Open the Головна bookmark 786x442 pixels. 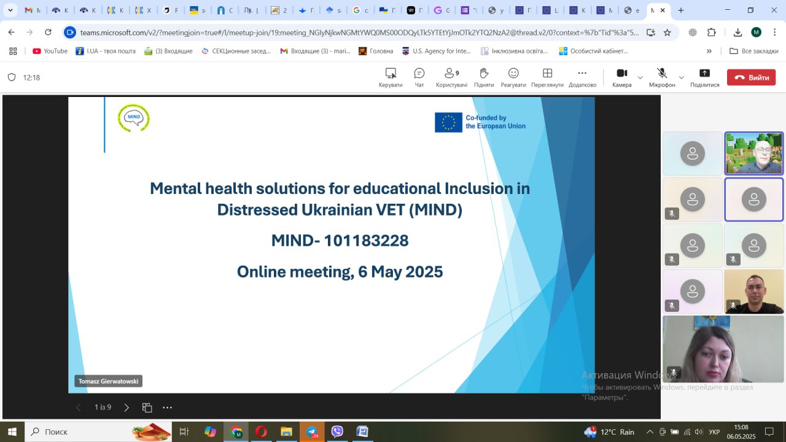[376, 51]
